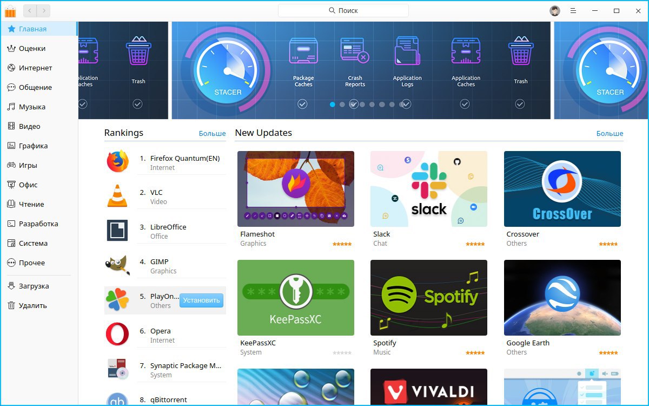Select the second banner carousel dot
This screenshot has height=406, width=649.
point(342,104)
